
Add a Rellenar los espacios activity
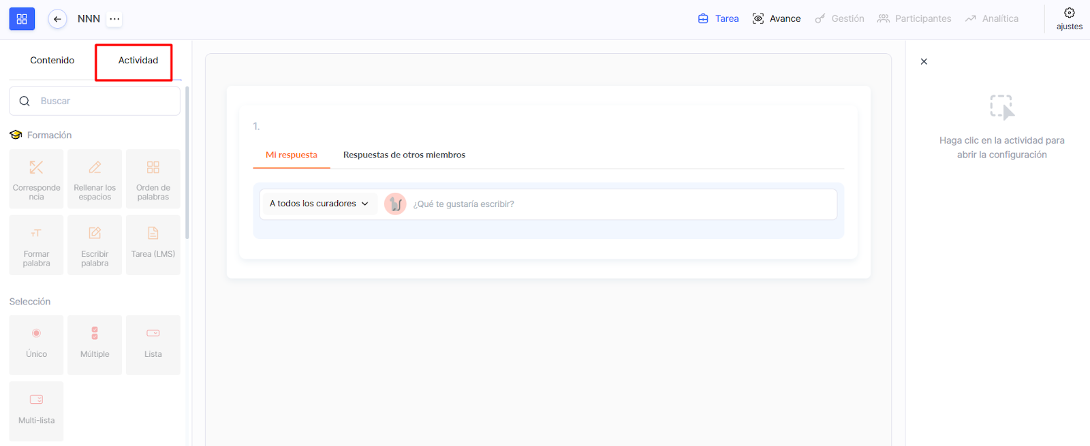coord(95,178)
